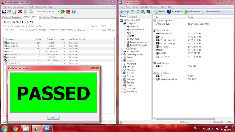Select Power Management tree item

140,42
